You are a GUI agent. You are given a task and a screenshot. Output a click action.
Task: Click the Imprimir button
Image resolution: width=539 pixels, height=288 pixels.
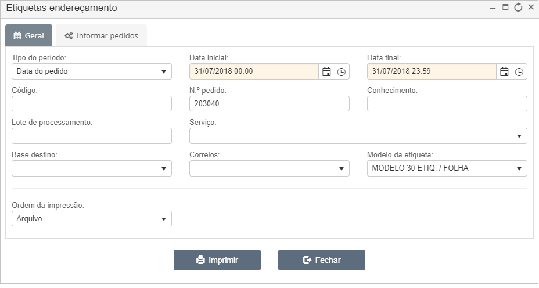click(217, 260)
